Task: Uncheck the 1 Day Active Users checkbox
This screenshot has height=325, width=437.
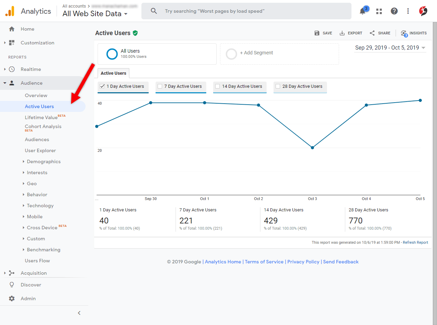Action: coord(102,86)
